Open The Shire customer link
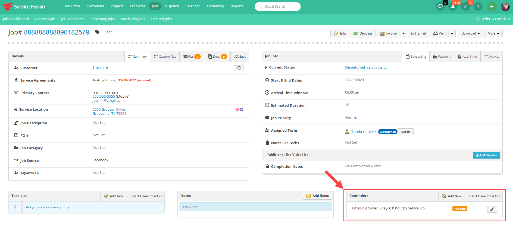Viewport: 513px width, 226px height. click(x=100, y=67)
